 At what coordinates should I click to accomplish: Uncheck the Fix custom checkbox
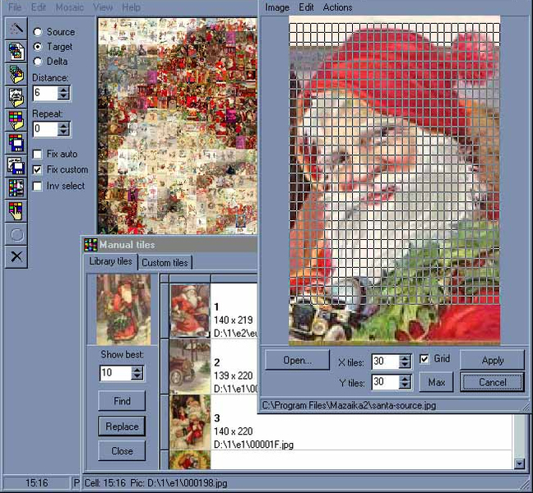click(37, 170)
